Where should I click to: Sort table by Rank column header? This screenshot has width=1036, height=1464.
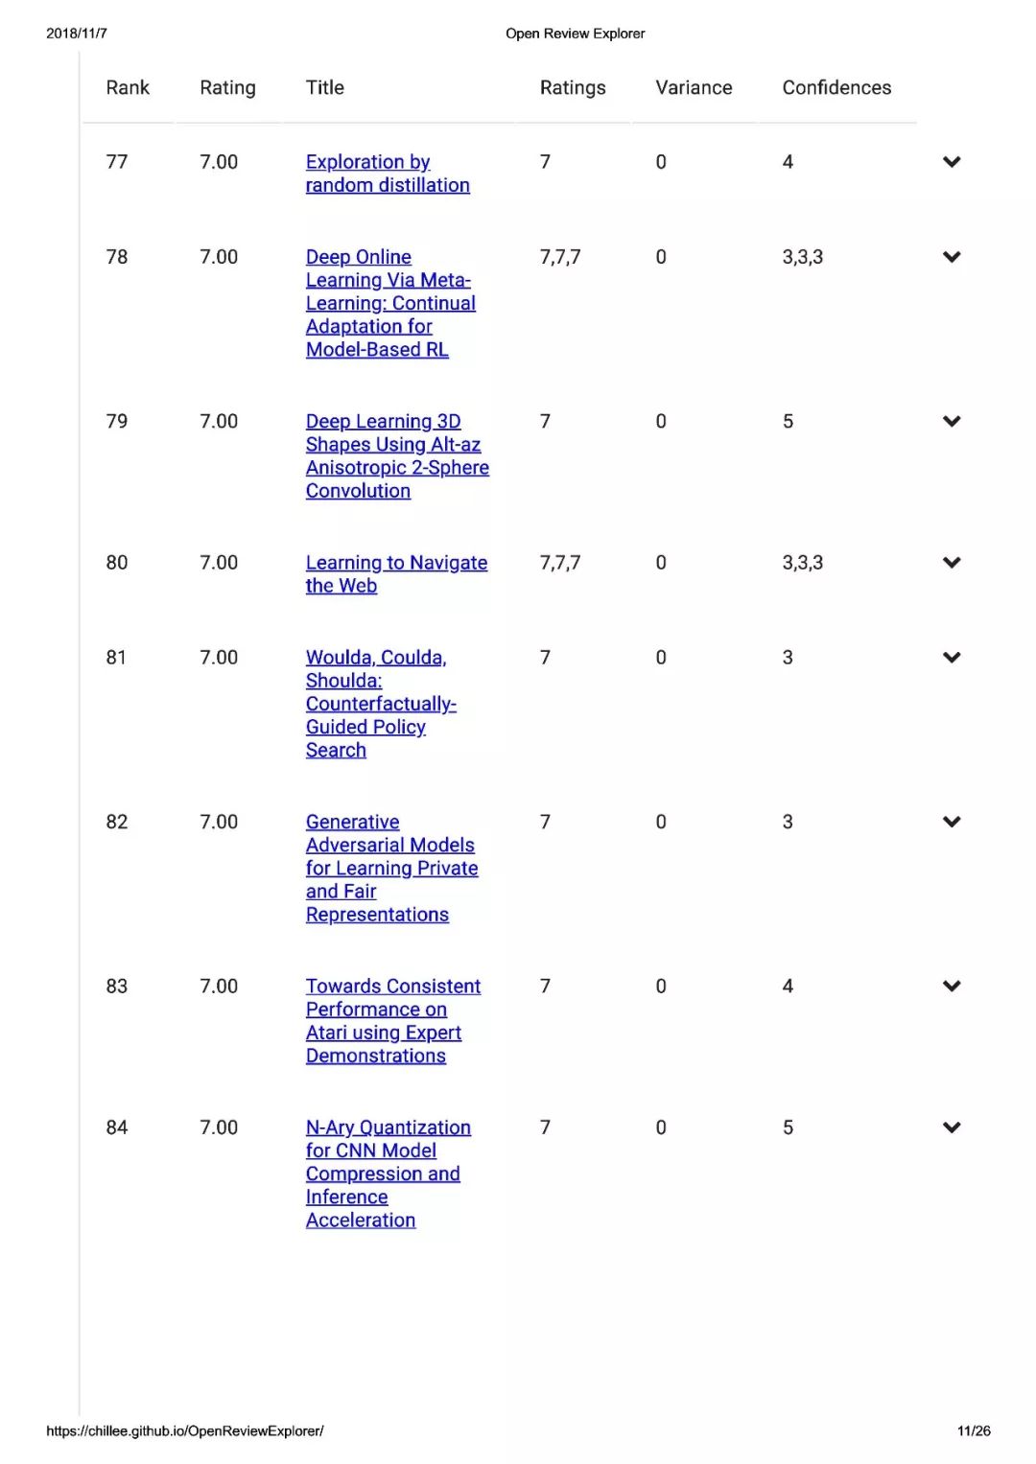pos(128,87)
